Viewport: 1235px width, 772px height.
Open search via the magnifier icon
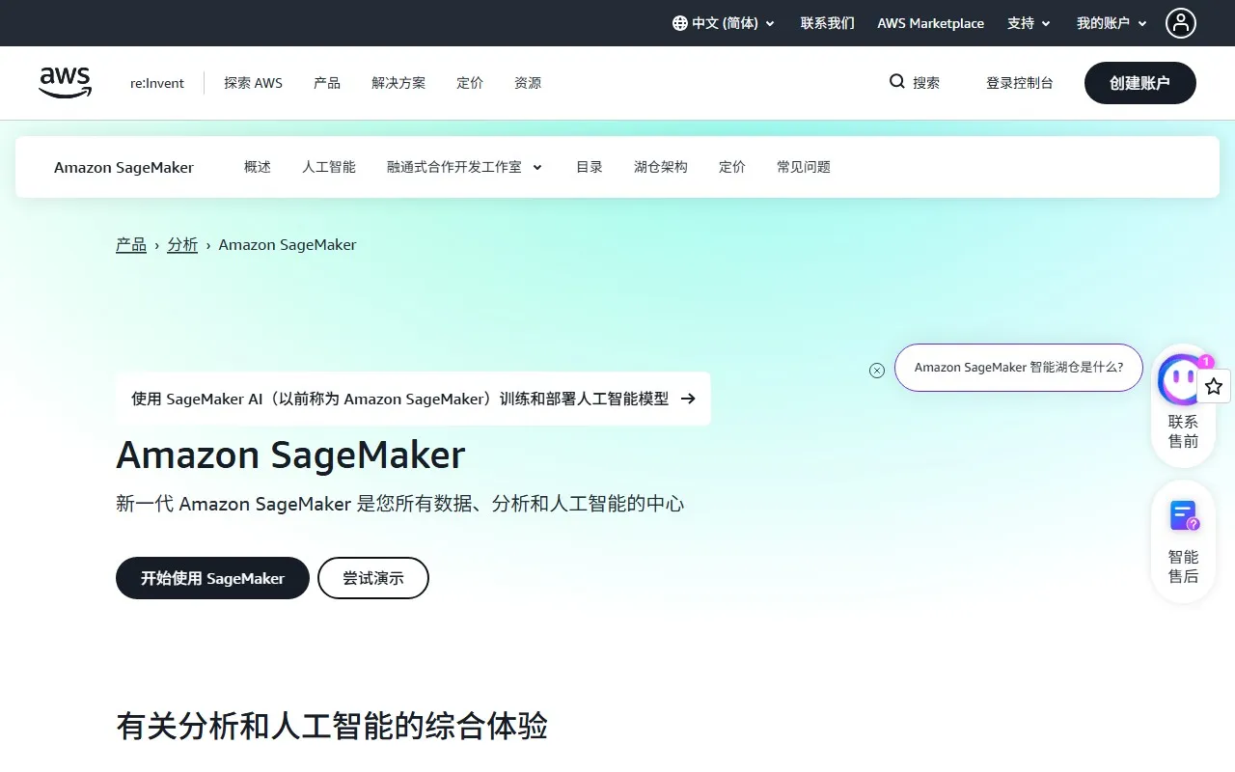pos(897,82)
